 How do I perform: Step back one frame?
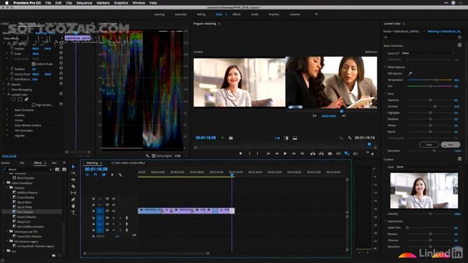[x=276, y=153]
